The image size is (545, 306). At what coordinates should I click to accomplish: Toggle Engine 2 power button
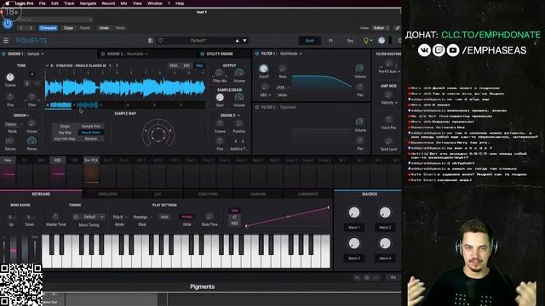(103, 54)
